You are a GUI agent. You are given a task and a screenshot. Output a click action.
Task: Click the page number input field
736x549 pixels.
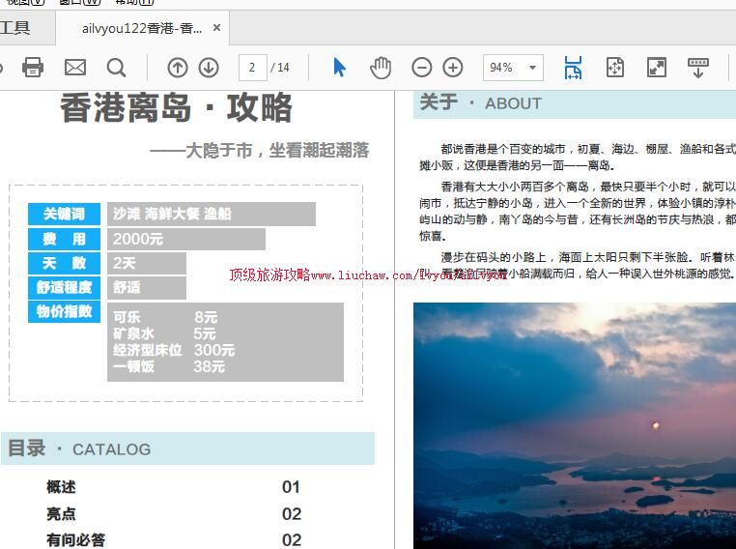pos(252,68)
